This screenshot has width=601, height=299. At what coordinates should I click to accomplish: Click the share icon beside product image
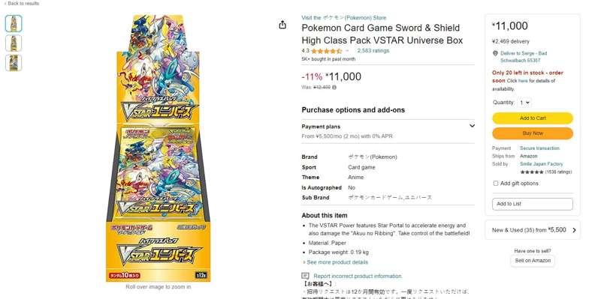[282, 25]
